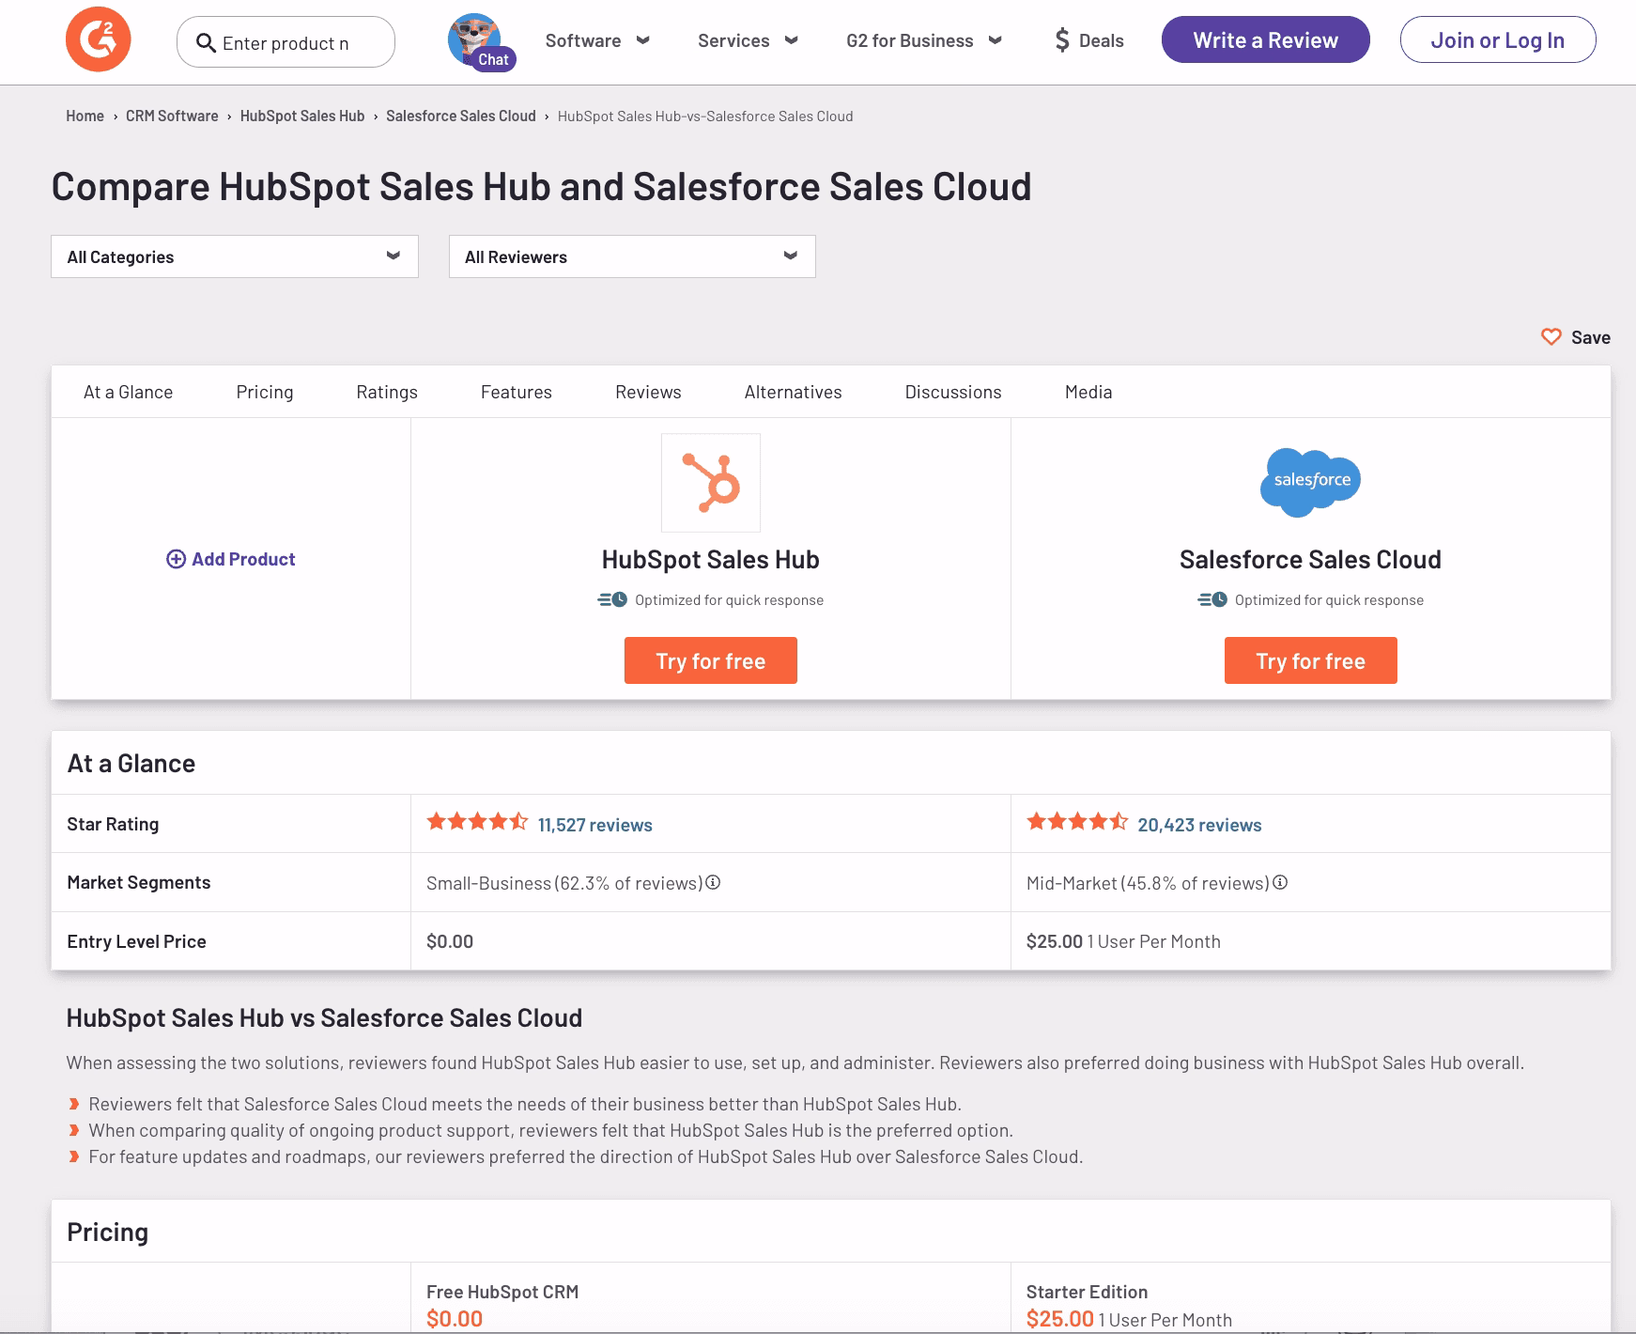Open the 20,423 reviews link

pyautogui.click(x=1199, y=825)
